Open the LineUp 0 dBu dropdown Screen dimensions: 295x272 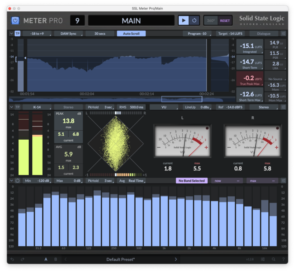click(197, 107)
